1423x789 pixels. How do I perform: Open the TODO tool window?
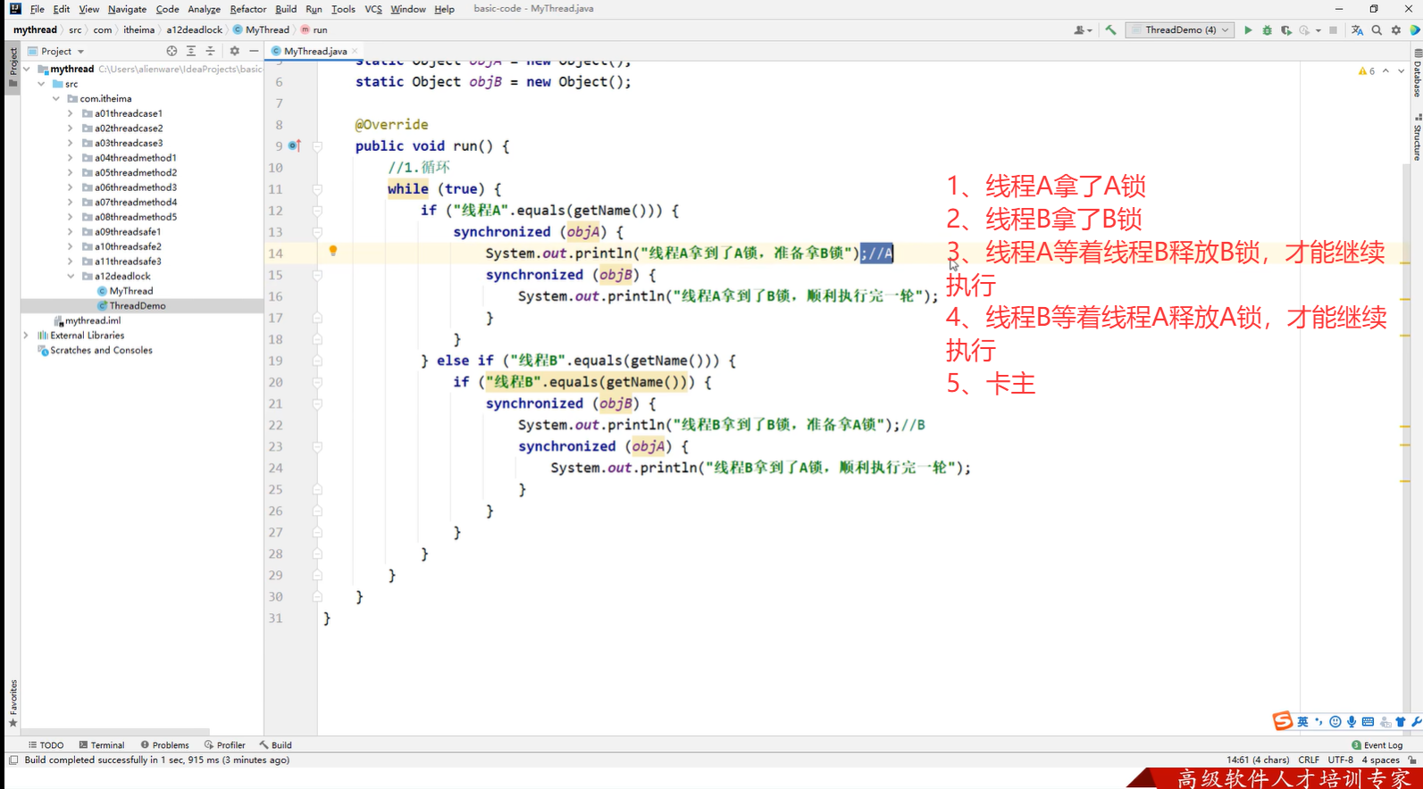coord(46,745)
